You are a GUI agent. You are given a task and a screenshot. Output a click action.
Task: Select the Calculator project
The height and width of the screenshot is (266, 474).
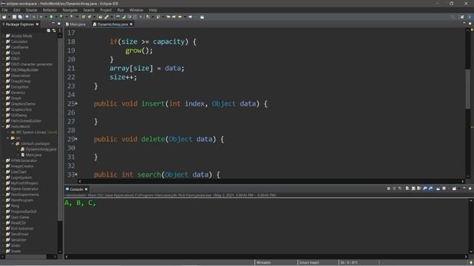tap(19, 41)
